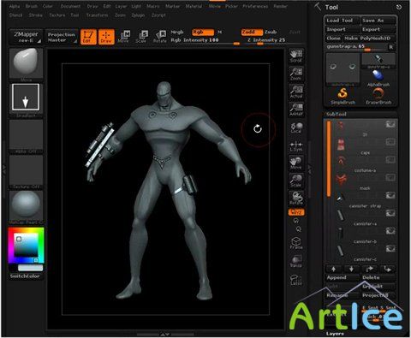The image size is (411, 338).
Task: Toggle visibility eye of cape subtool
Action: pyautogui.click(x=390, y=142)
